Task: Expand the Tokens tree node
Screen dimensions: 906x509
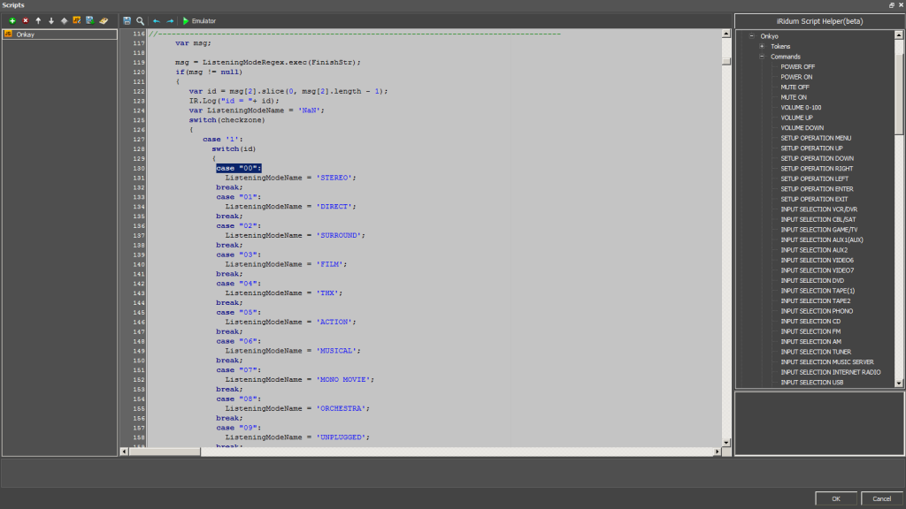Action: coord(762,46)
